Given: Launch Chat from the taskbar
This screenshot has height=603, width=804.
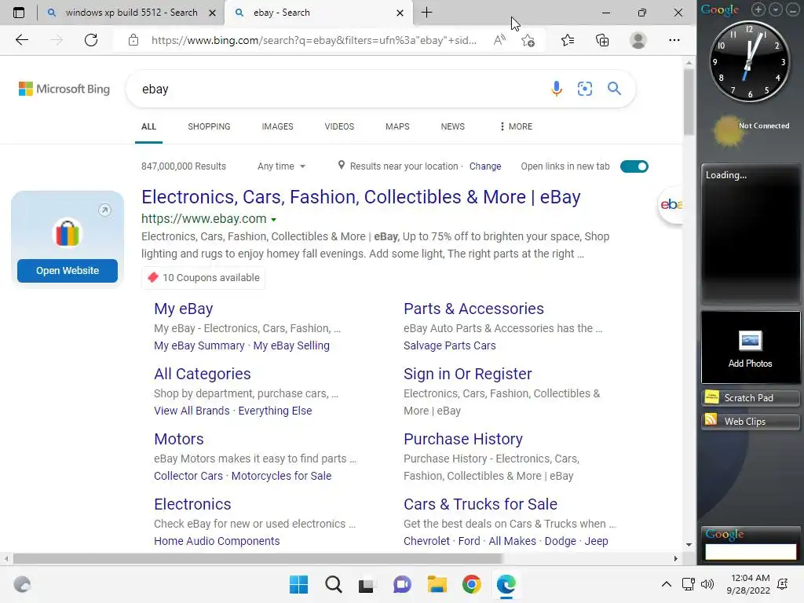Looking at the screenshot, I should [x=402, y=584].
